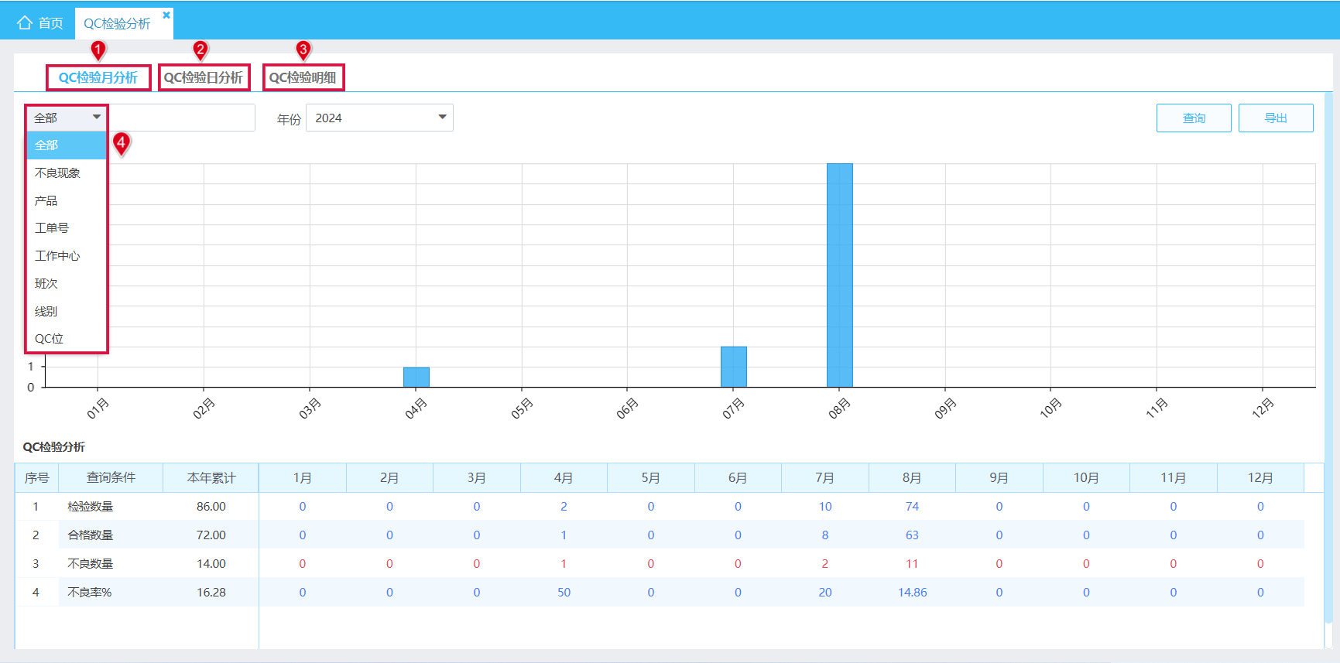Click the 12月 column header
This screenshot has width=1340, height=663.
[1260, 478]
